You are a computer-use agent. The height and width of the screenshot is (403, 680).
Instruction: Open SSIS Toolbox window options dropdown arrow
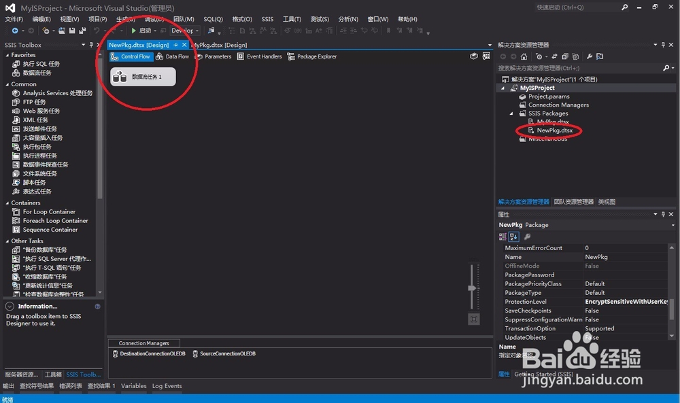[83, 45]
